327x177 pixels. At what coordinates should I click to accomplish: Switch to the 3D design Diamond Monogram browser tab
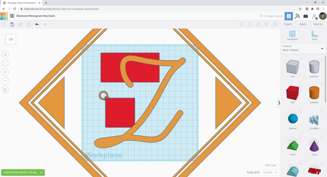click(20, 3)
